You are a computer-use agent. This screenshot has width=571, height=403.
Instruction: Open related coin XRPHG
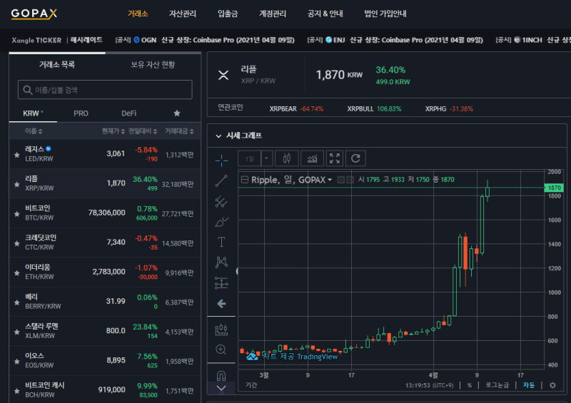click(449, 109)
